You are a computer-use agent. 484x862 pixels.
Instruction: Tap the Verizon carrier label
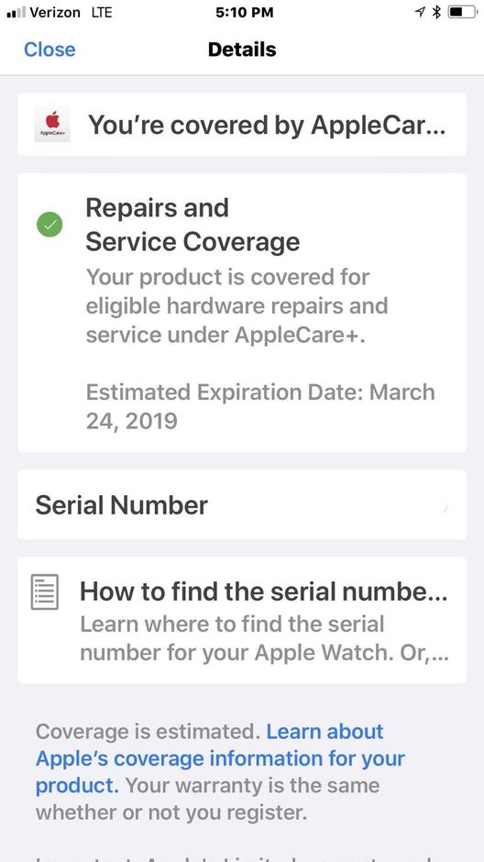coord(55,12)
